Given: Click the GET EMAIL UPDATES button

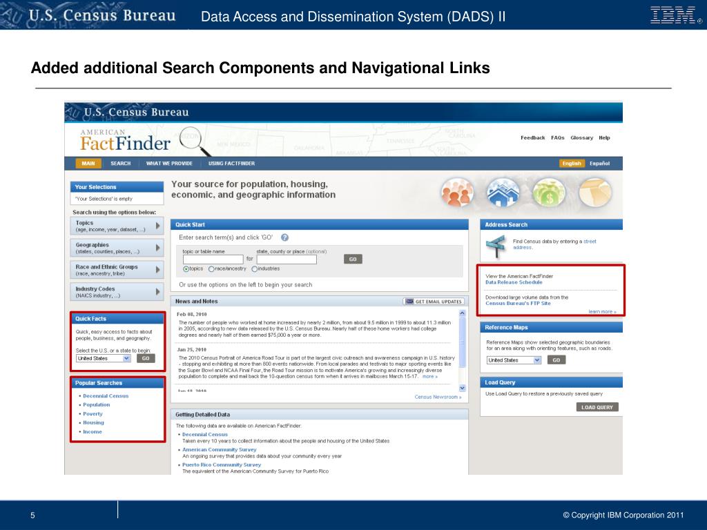Looking at the screenshot, I should (x=434, y=302).
